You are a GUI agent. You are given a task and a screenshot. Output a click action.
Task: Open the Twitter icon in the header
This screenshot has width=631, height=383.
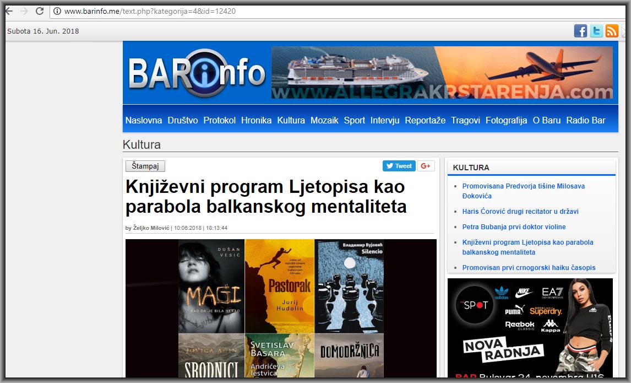596,31
